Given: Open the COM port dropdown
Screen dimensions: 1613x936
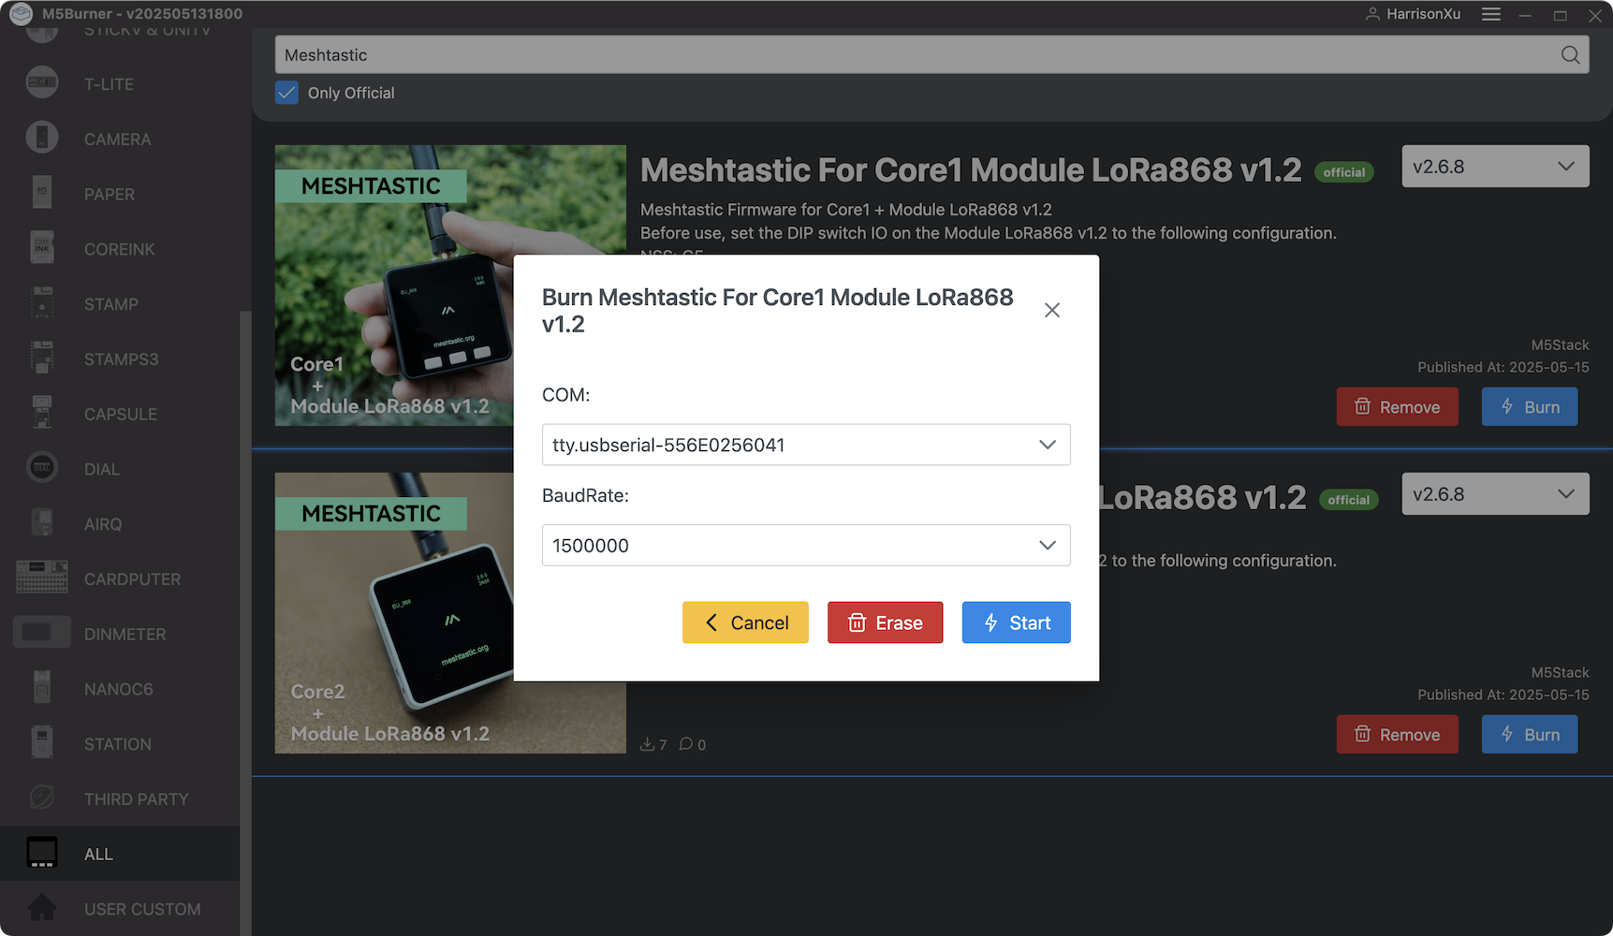Looking at the screenshot, I should pos(806,445).
